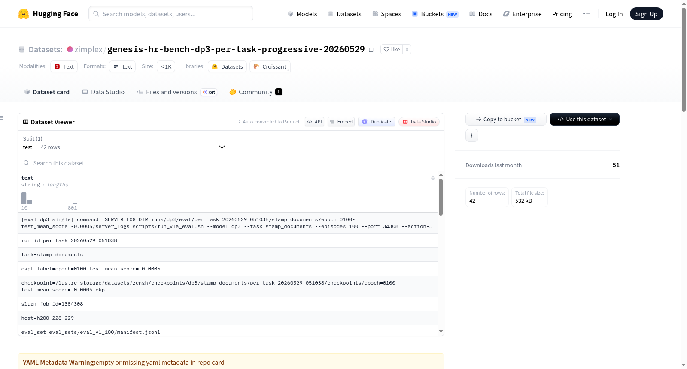Image resolution: width=687 pixels, height=369 pixels.
Task: Click the Embed button
Action: point(341,122)
